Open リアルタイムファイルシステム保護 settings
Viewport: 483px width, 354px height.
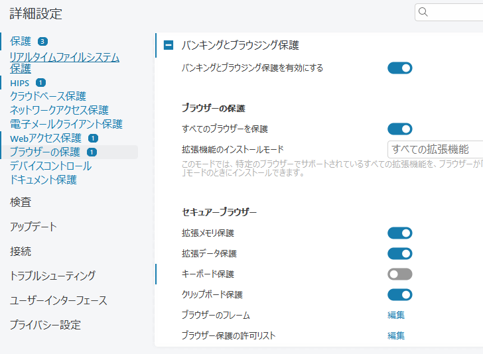[x=64, y=62]
